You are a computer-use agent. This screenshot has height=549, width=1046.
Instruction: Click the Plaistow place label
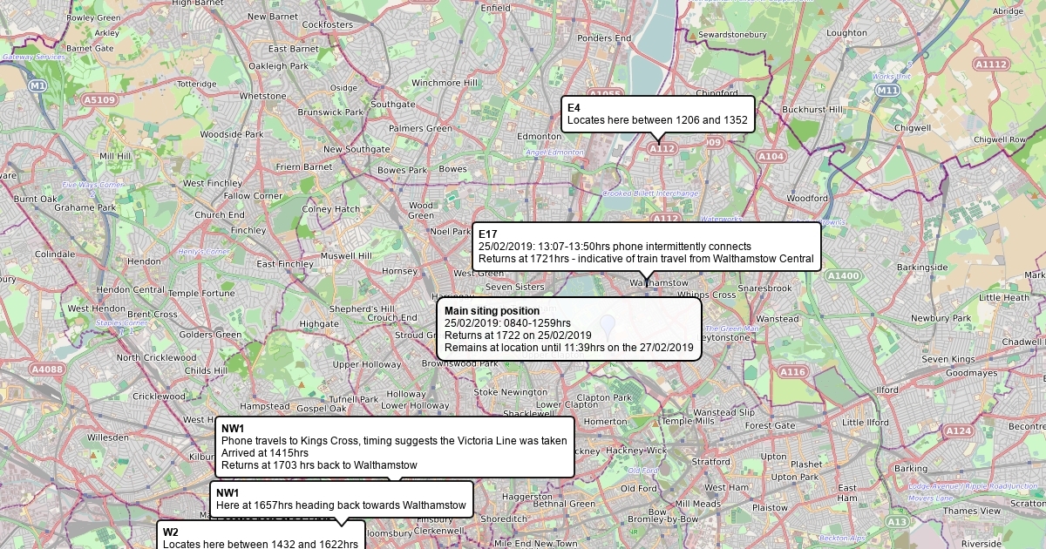pyautogui.click(x=771, y=507)
